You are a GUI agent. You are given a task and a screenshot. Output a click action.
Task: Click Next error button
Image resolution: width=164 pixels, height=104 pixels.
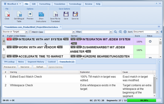click(x=25, y=67)
